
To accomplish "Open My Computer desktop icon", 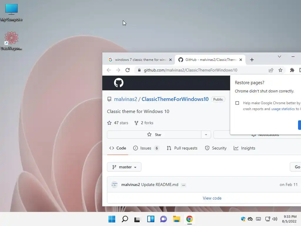I will (11, 12).
